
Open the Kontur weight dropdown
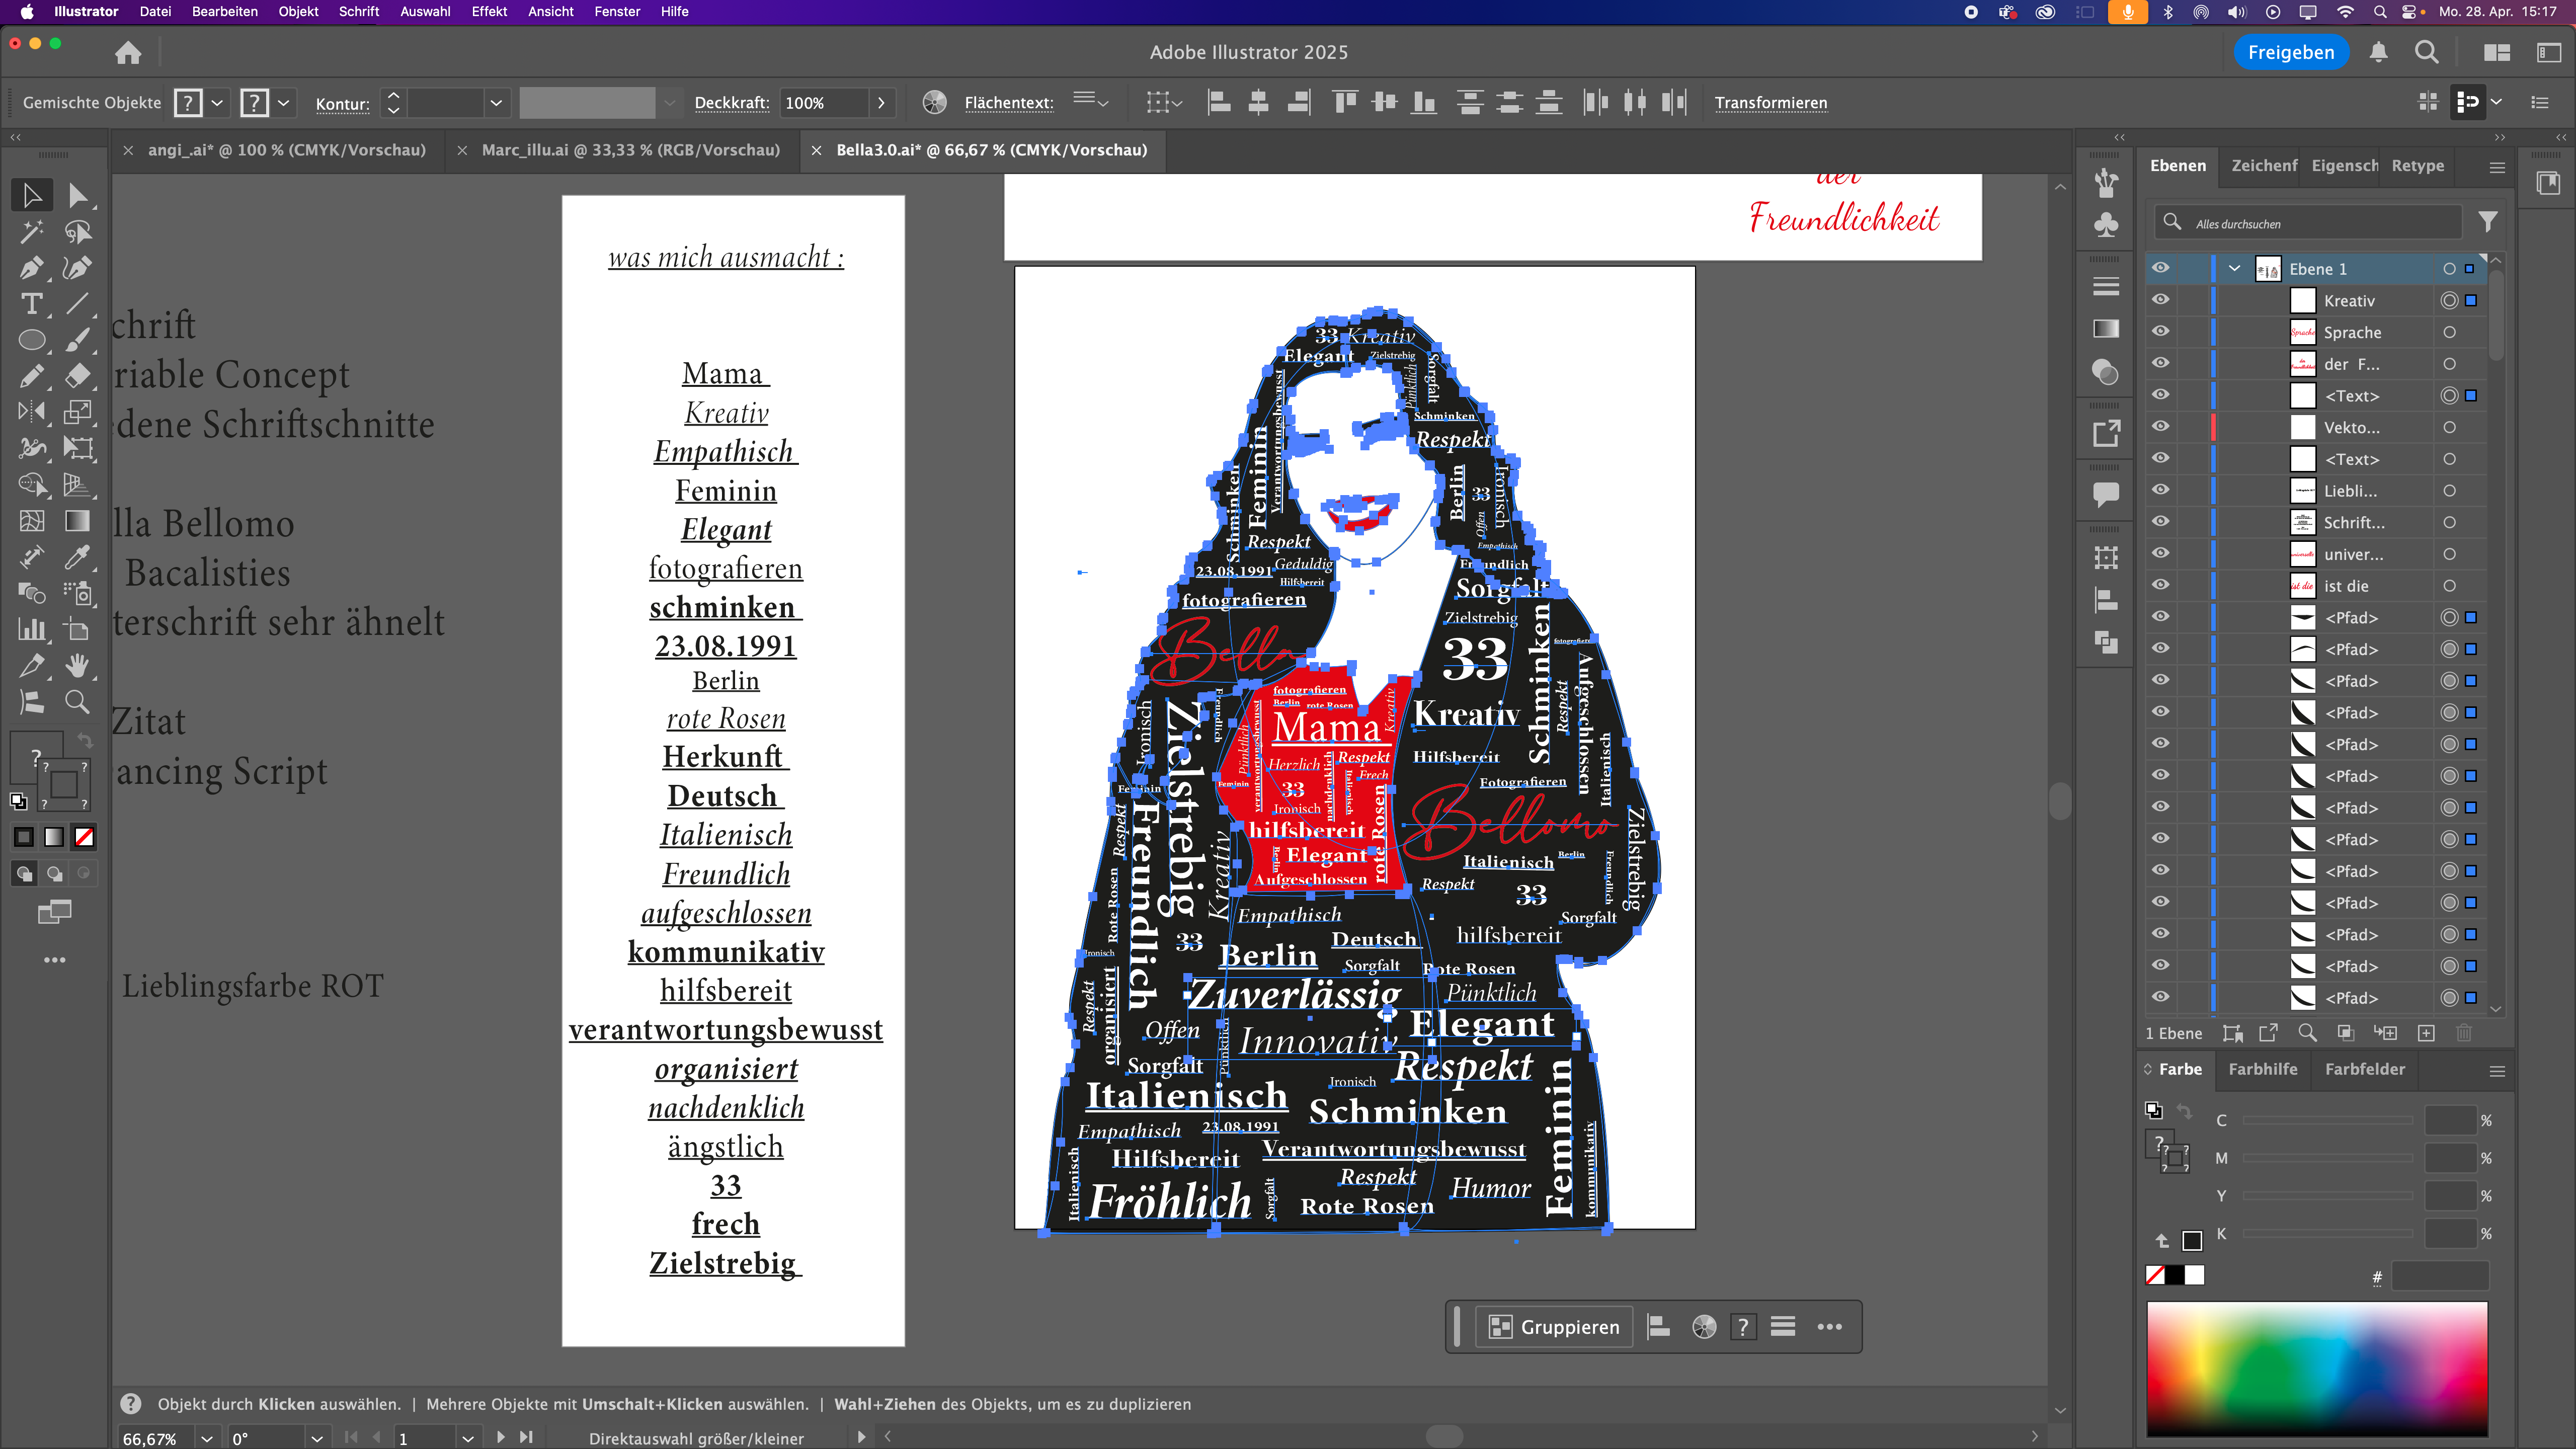pyautogui.click(x=495, y=103)
